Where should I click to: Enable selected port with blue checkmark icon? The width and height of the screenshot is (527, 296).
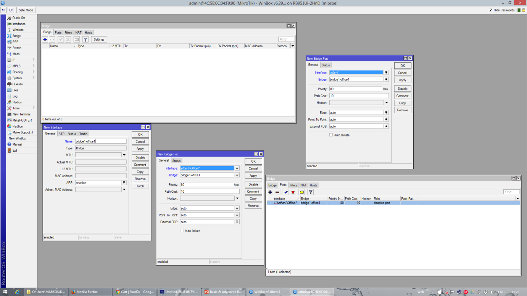pyautogui.click(x=286, y=192)
